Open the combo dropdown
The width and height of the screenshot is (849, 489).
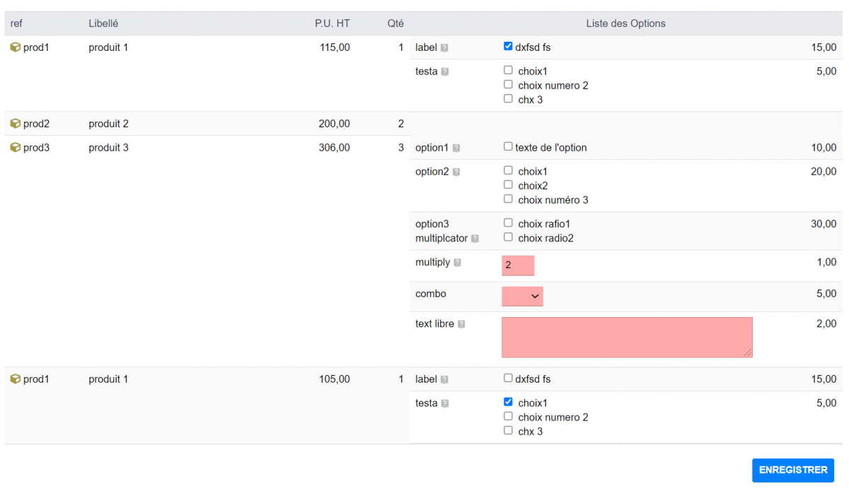click(x=522, y=296)
